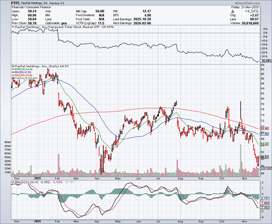272x224 pixels.
Task: Click the Financial / Consumer Finance sector label
Action: (31, 7)
